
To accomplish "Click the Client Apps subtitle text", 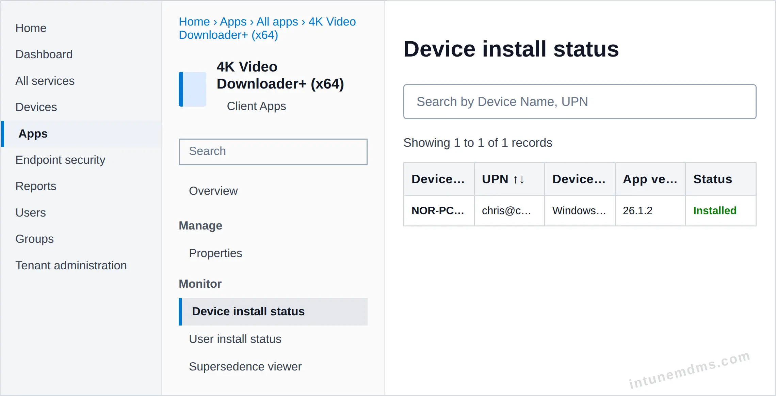I will tap(256, 106).
